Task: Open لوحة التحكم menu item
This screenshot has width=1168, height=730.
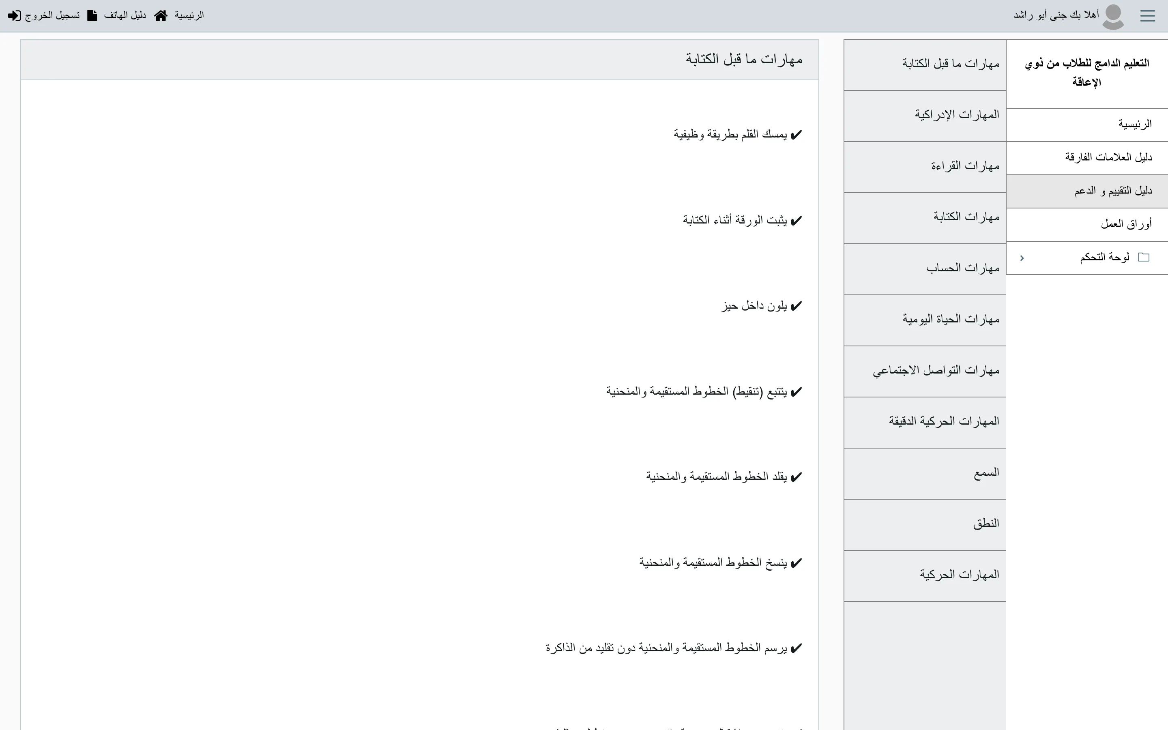Action: tap(1087, 258)
